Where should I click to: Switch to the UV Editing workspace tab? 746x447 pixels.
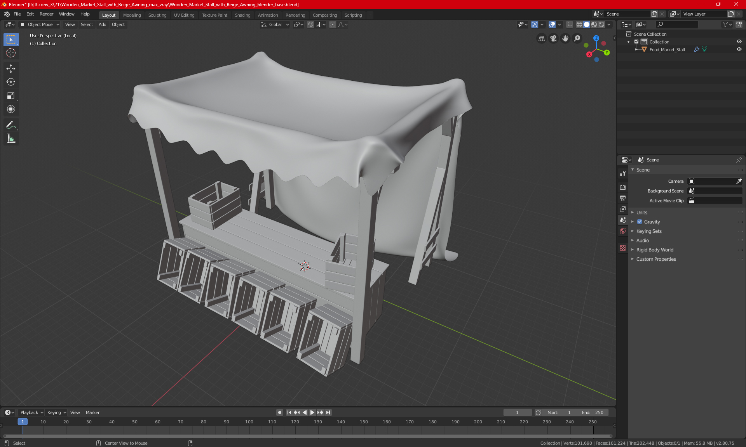click(184, 15)
